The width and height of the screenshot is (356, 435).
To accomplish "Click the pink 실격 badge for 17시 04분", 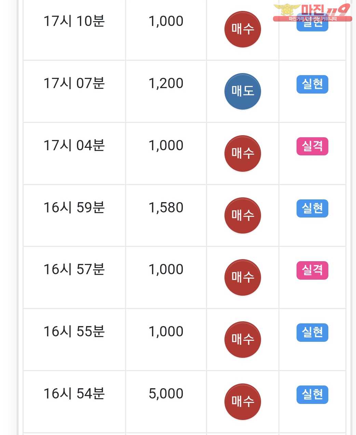I will (x=312, y=146).
